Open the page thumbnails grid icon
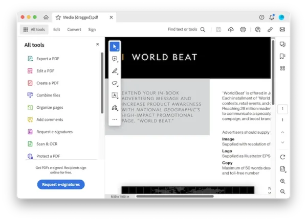The image size is (307, 221). [282, 68]
